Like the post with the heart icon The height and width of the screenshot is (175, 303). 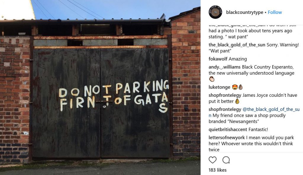pyautogui.click(x=212, y=160)
